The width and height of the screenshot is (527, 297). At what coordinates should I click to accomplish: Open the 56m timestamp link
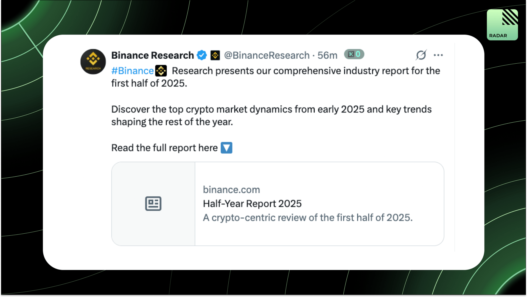(327, 55)
